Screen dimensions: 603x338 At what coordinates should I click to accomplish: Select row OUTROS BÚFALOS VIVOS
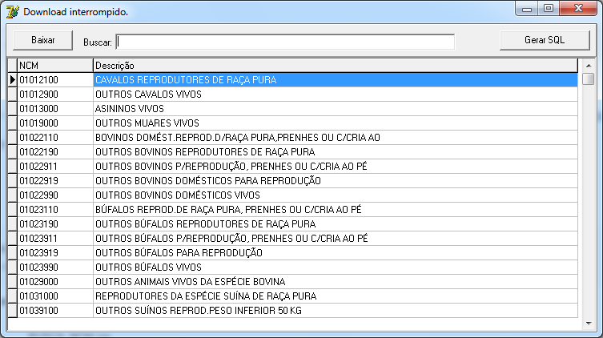point(336,268)
